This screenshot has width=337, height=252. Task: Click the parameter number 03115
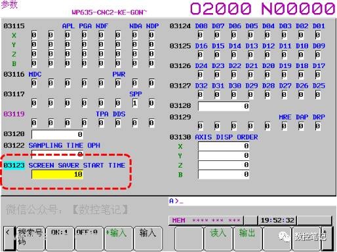[x=14, y=26]
